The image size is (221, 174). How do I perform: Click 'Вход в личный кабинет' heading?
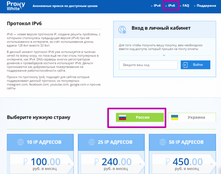[x=161, y=28]
